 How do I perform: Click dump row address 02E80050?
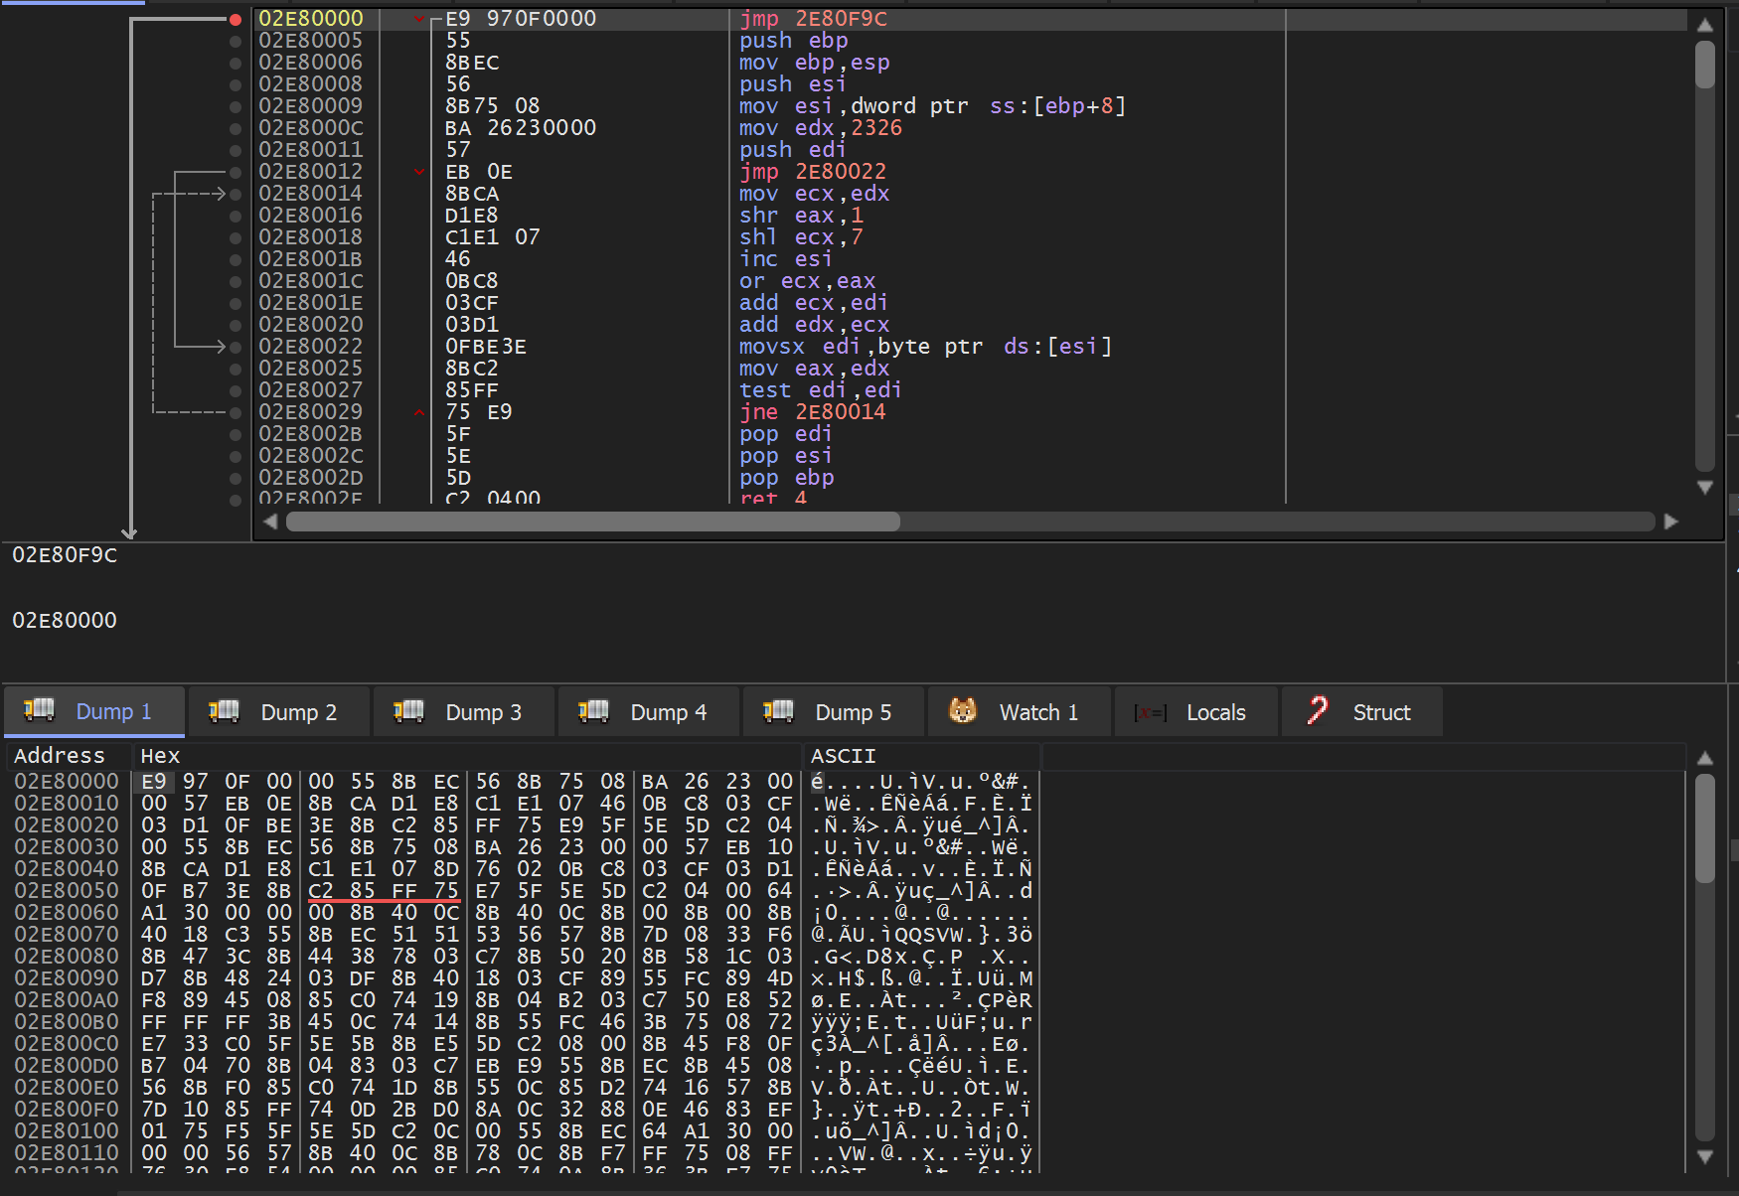point(67,891)
